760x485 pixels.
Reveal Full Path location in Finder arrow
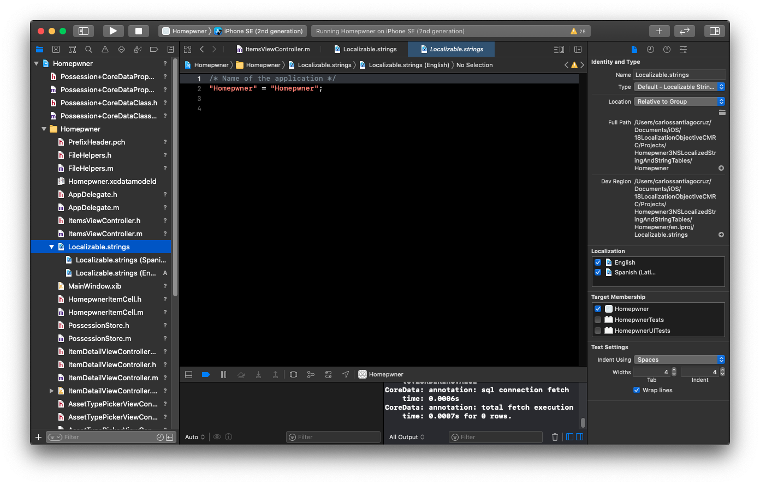tap(721, 168)
